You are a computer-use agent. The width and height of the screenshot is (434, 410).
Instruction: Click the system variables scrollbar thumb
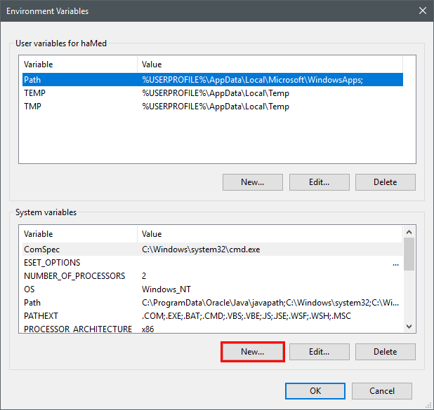coord(409,254)
